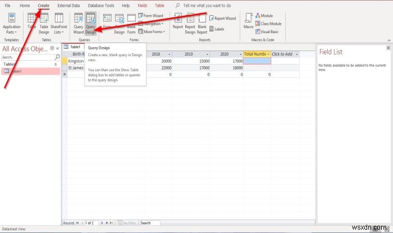This screenshot has height=233, width=393.
Task: Start the Form Wizard
Action: (x=150, y=16)
